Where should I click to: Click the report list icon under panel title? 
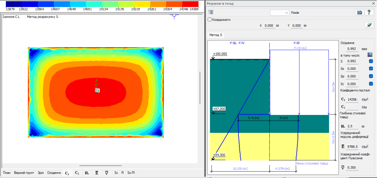click(211, 13)
